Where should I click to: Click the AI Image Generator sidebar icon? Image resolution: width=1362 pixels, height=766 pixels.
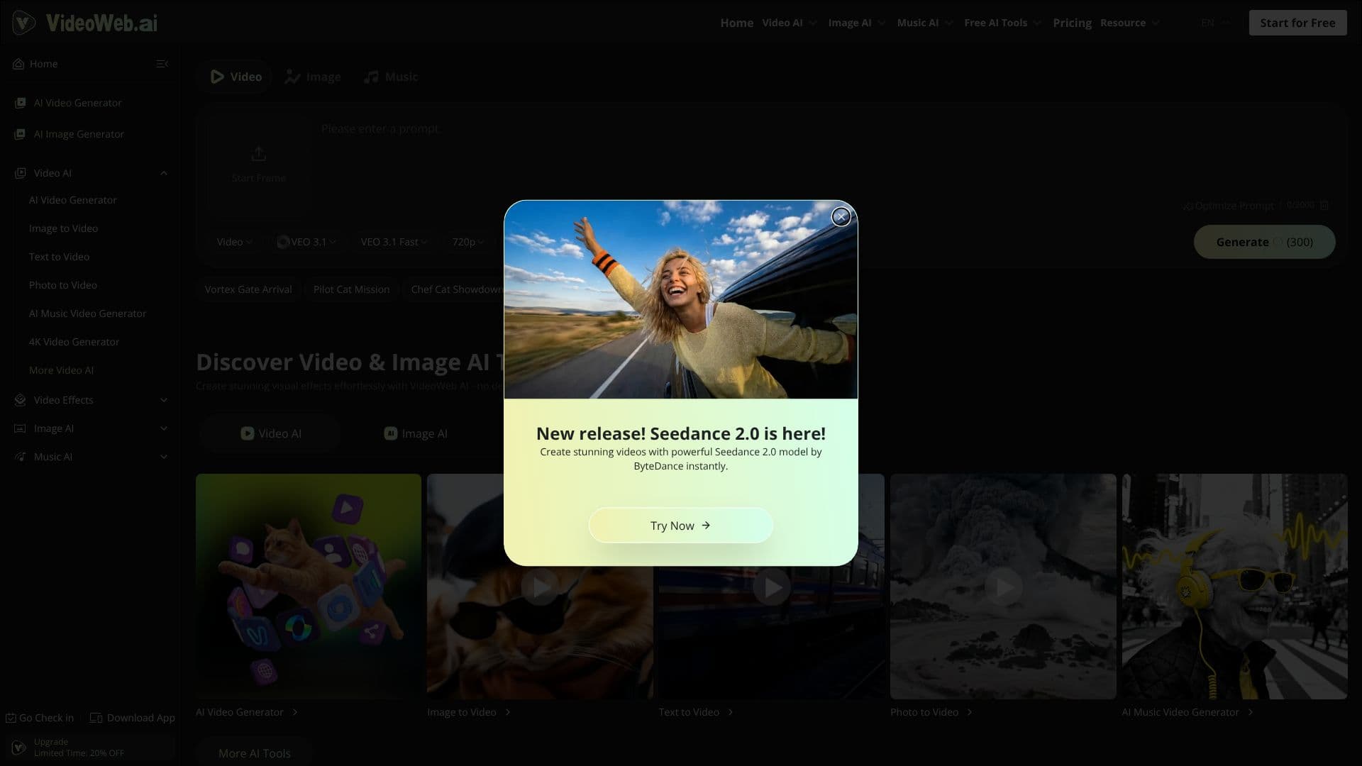pos(20,134)
